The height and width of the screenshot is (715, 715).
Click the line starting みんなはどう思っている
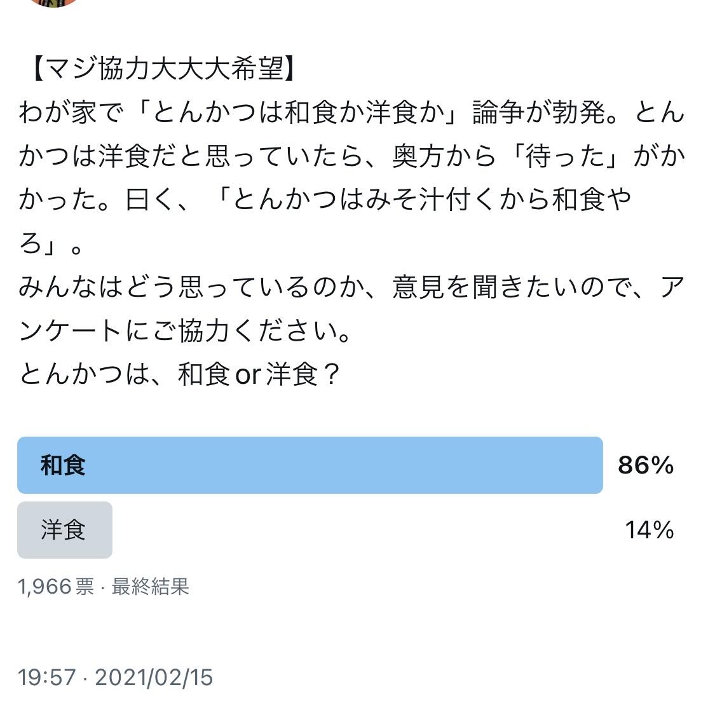click(351, 287)
